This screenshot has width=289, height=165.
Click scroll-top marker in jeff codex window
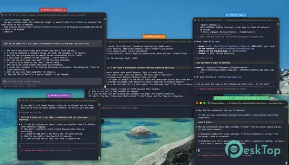105,19
